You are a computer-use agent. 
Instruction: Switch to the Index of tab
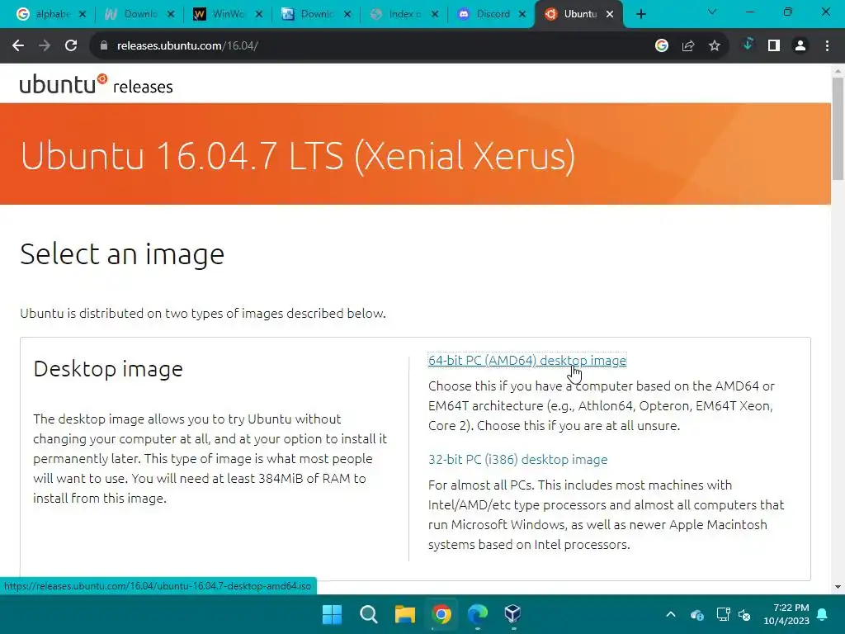tap(404, 14)
